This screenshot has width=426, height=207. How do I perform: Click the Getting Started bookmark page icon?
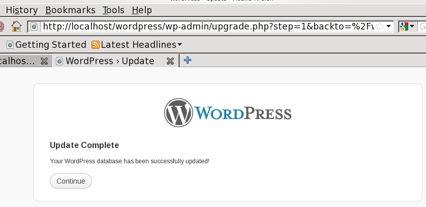pos(10,45)
